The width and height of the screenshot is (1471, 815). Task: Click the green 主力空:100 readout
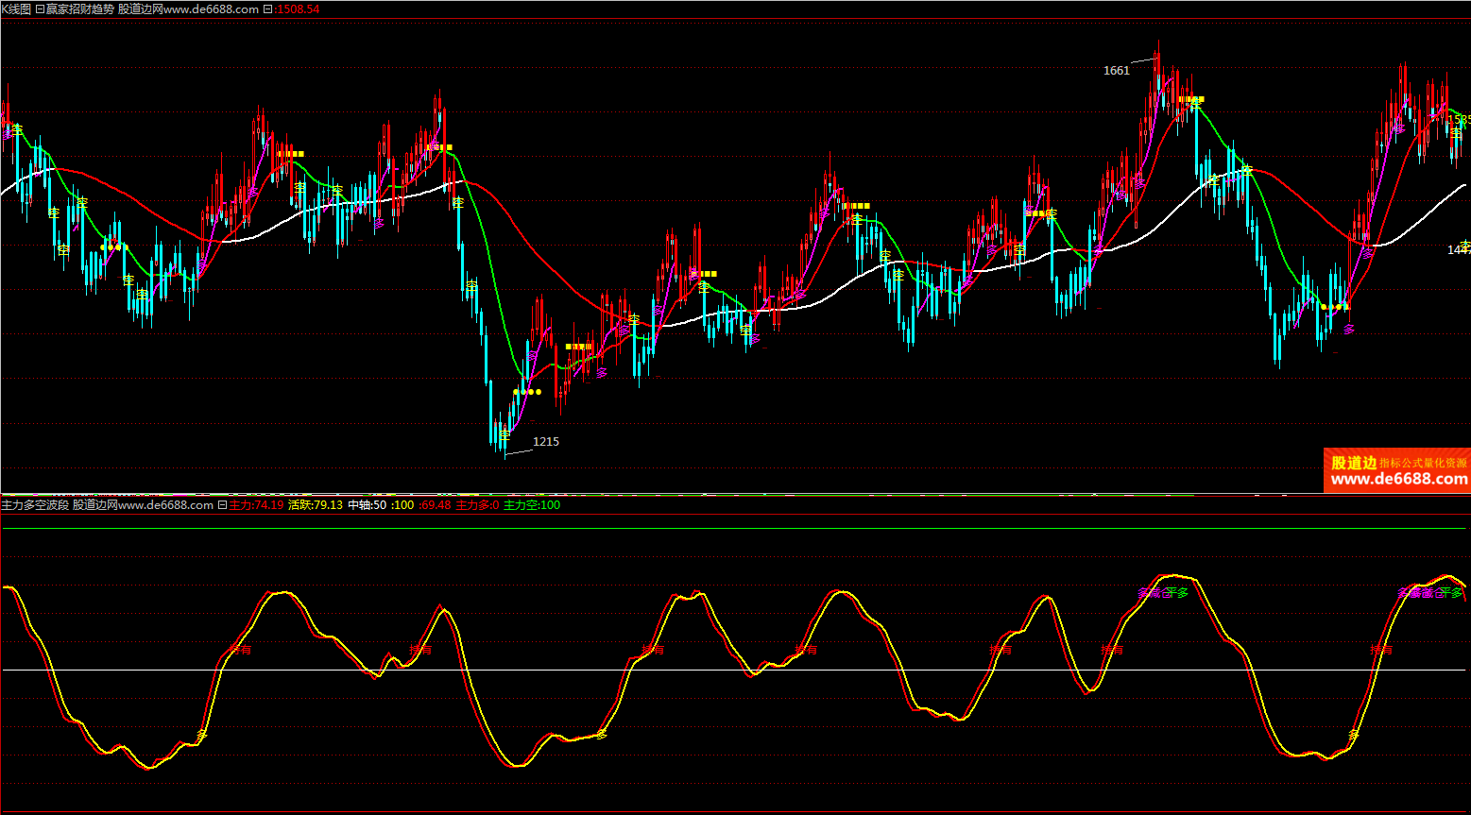click(x=531, y=505)
